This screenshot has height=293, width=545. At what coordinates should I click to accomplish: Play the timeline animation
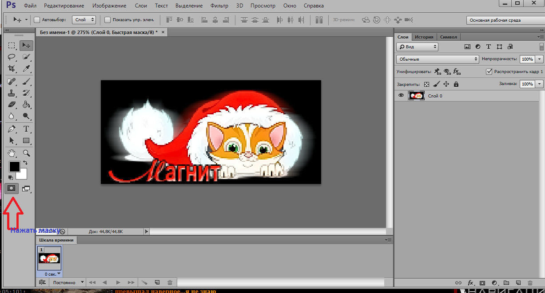118,282
